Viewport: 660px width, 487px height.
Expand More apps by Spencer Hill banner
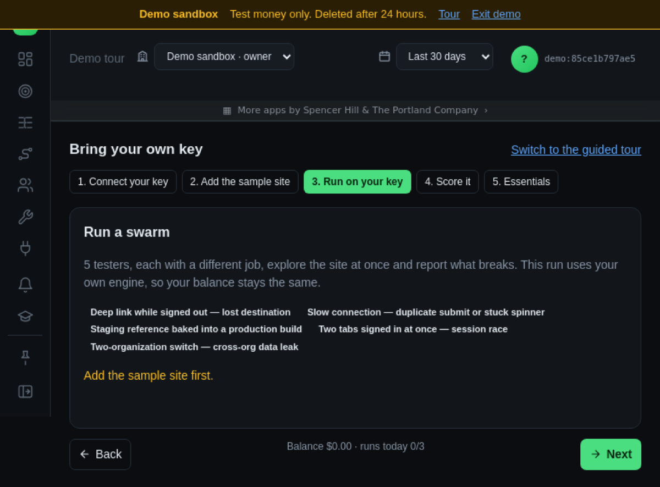[x=355, y=110]
